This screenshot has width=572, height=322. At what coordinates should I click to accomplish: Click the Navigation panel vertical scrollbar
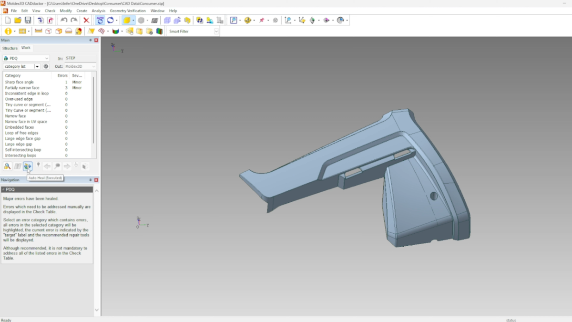pyautogui.click(x=97, y=249)
